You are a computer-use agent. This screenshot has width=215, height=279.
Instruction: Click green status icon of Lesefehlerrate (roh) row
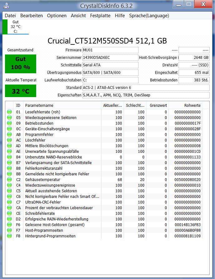point(9,112)
